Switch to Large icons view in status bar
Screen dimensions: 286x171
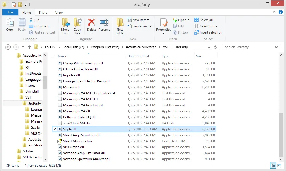point(279,165)
